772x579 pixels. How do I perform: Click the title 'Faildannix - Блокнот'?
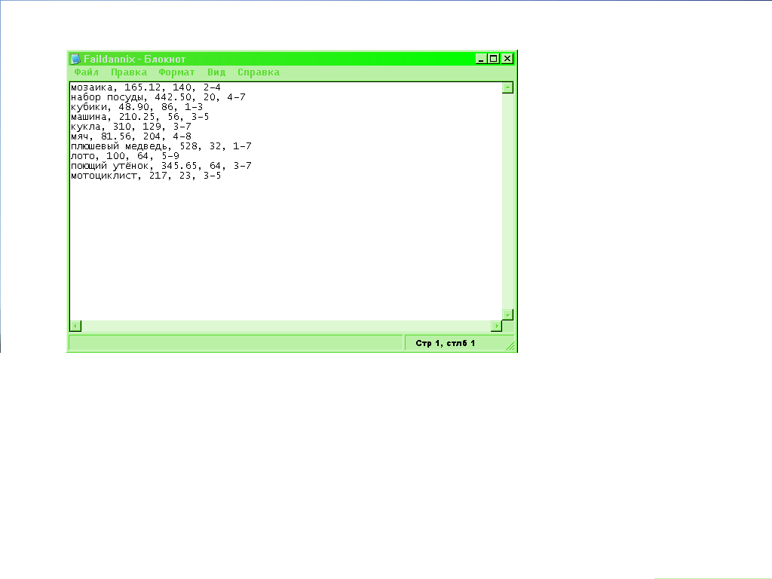click(134, 59)
